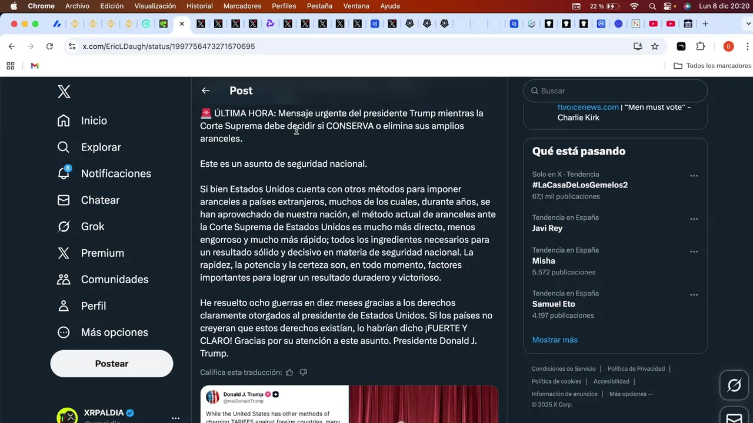Open site information icon in address bar
Screen dimensions: 753x423
point(72,46)
